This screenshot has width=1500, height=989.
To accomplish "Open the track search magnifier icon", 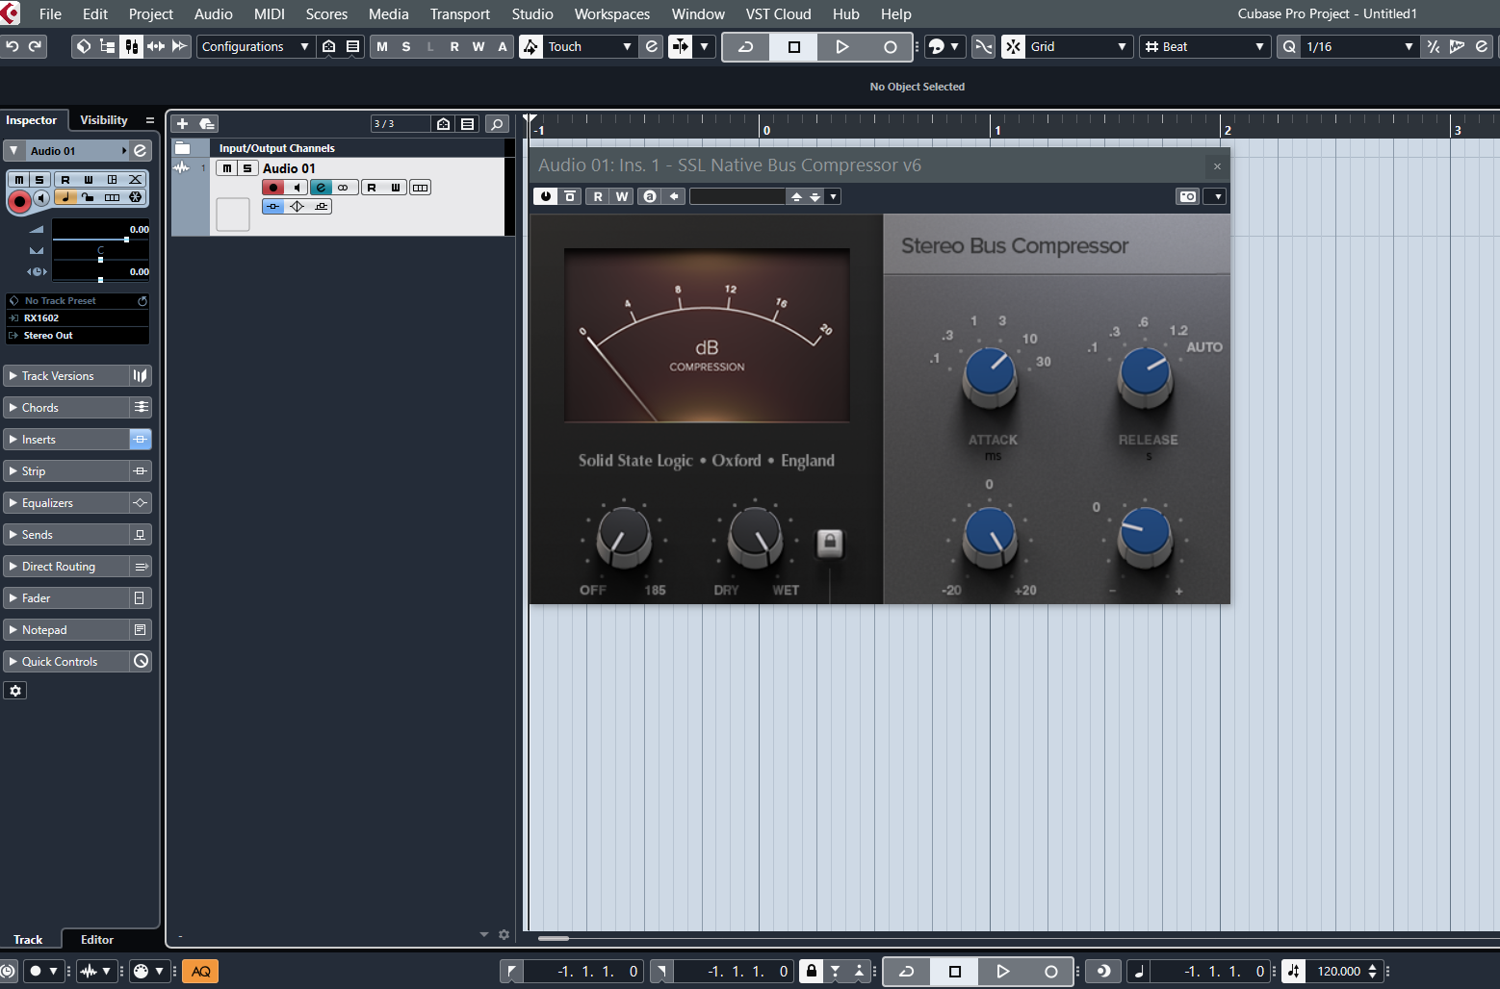I will coord(497,124).
